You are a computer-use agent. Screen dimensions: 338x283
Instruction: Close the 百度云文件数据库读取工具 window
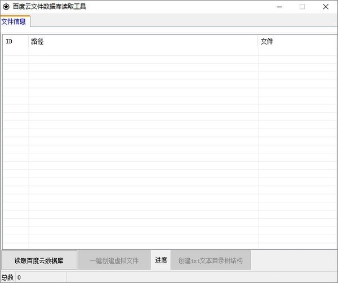[326, 7]
